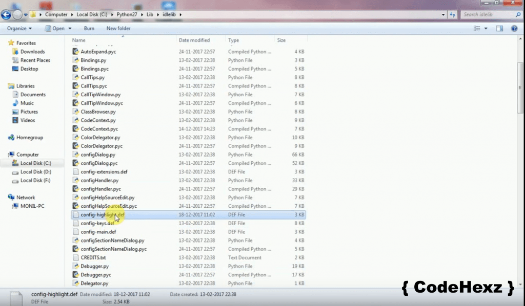Open the Organize dropdown menu
Screen dimensions: 525x306
click(x=19, y=29)
